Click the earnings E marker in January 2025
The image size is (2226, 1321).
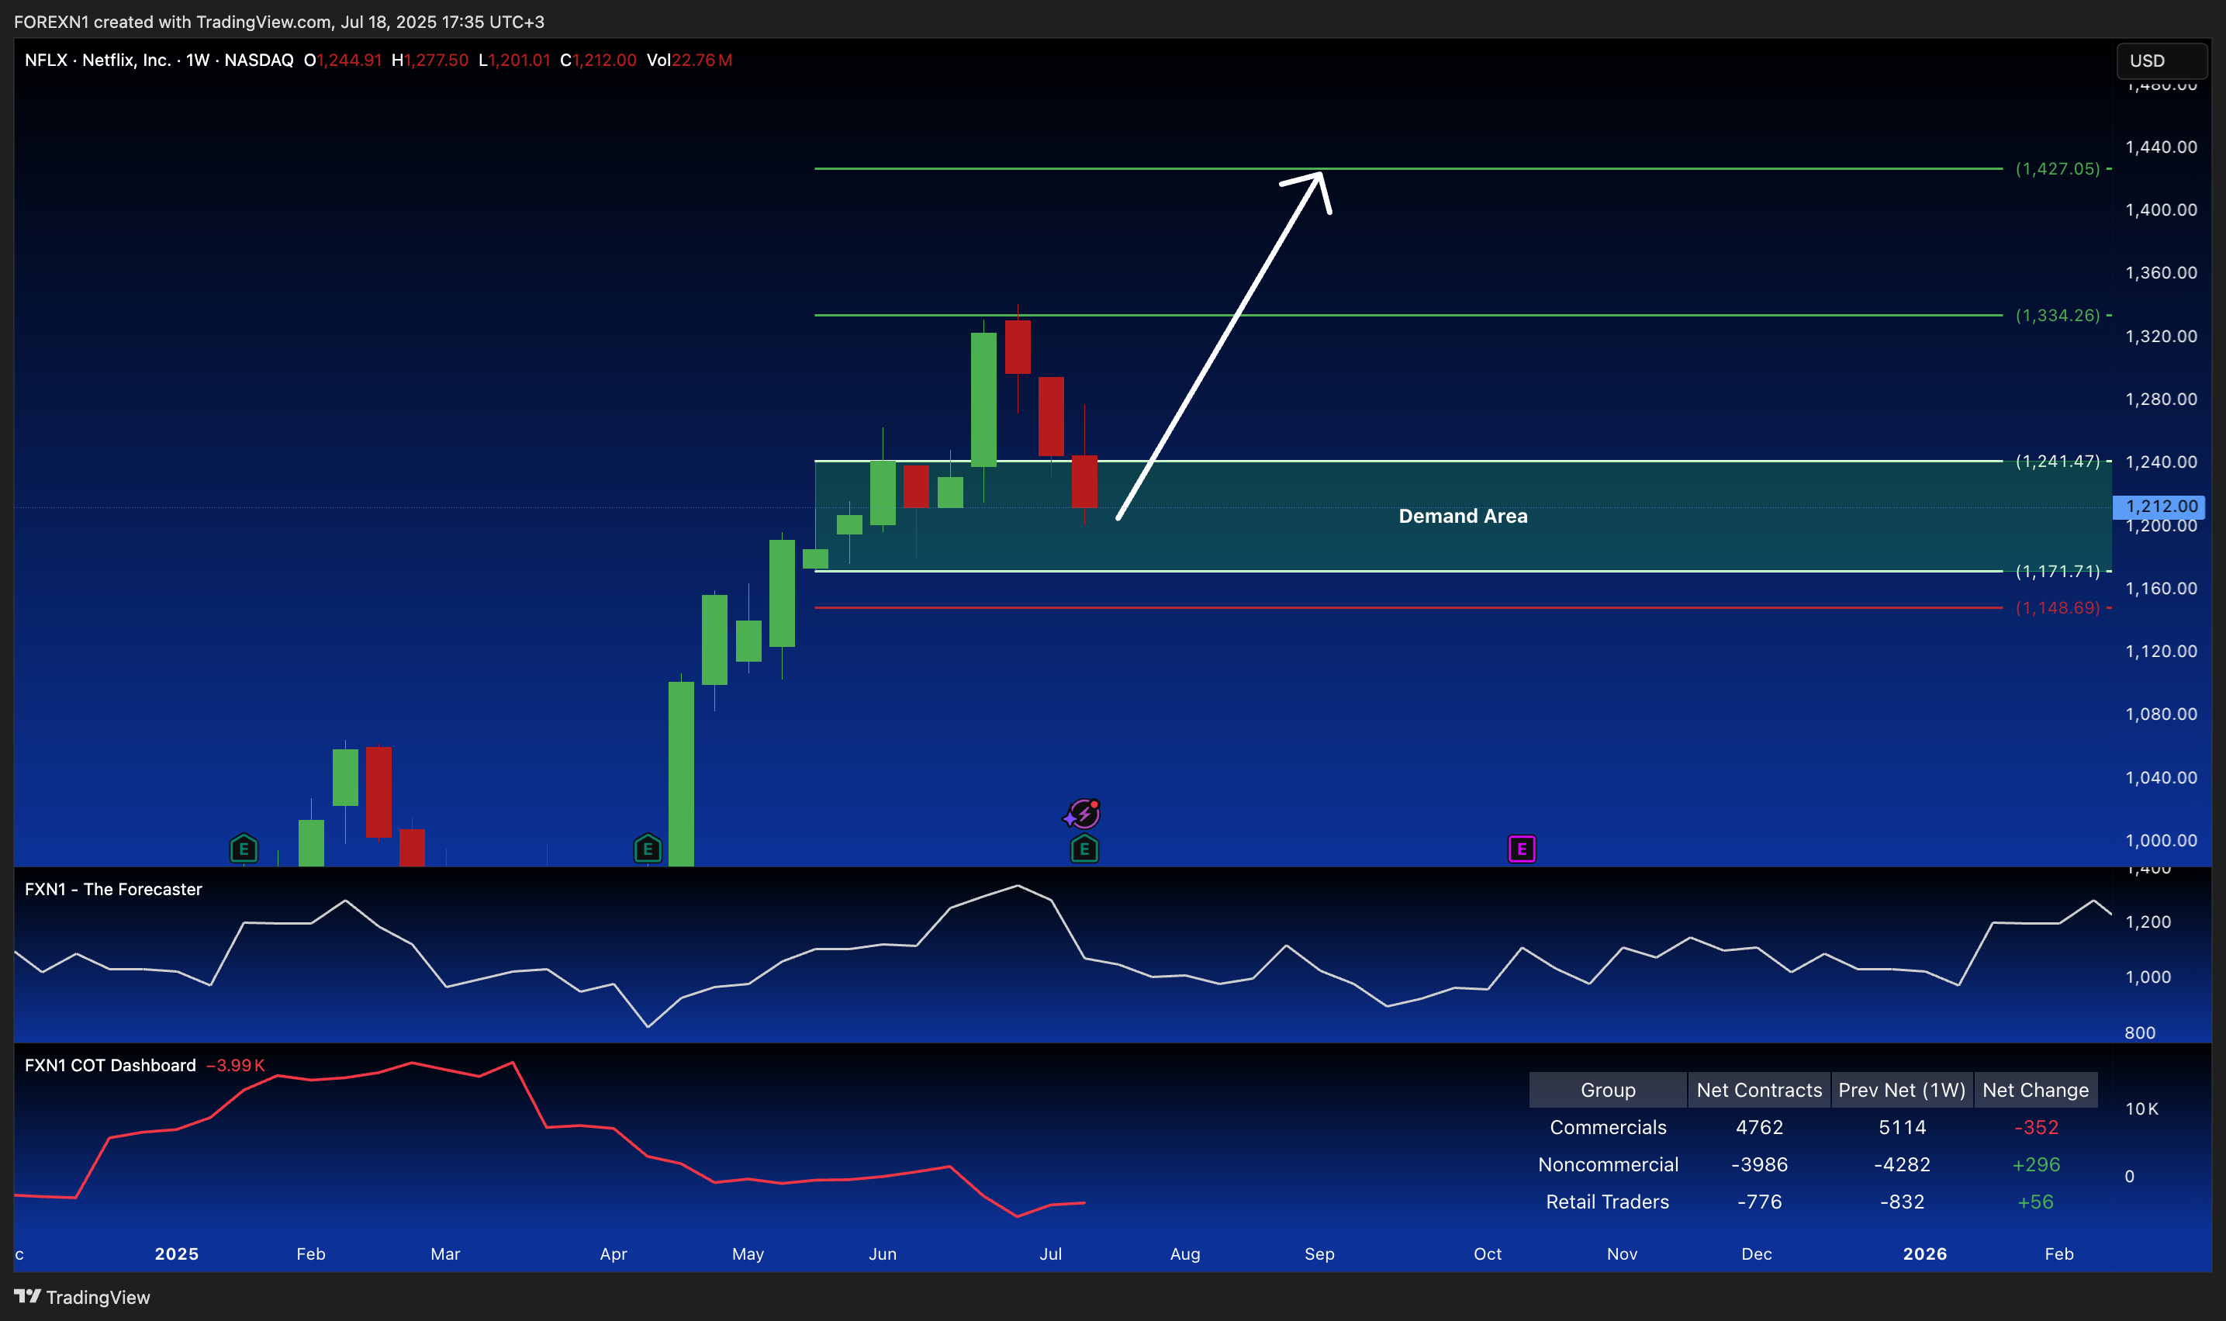pos(243,849)
